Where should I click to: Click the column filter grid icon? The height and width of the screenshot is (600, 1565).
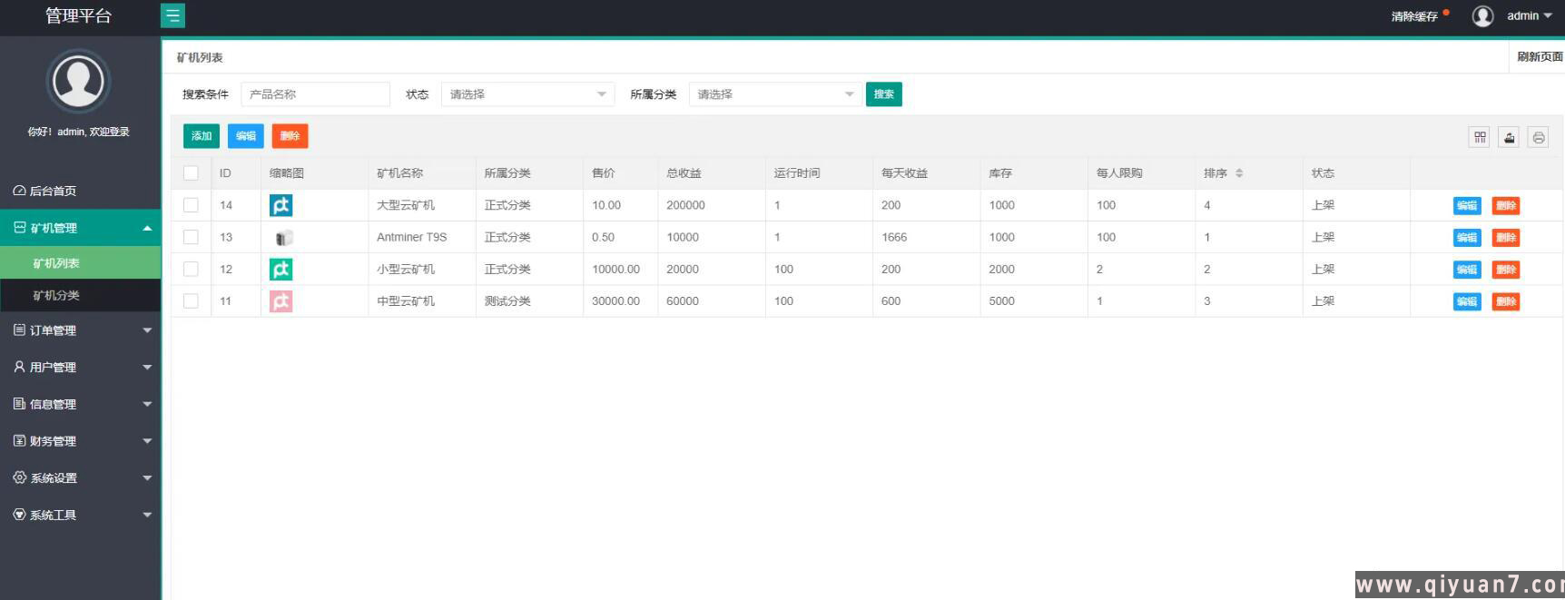(1480, 137)
